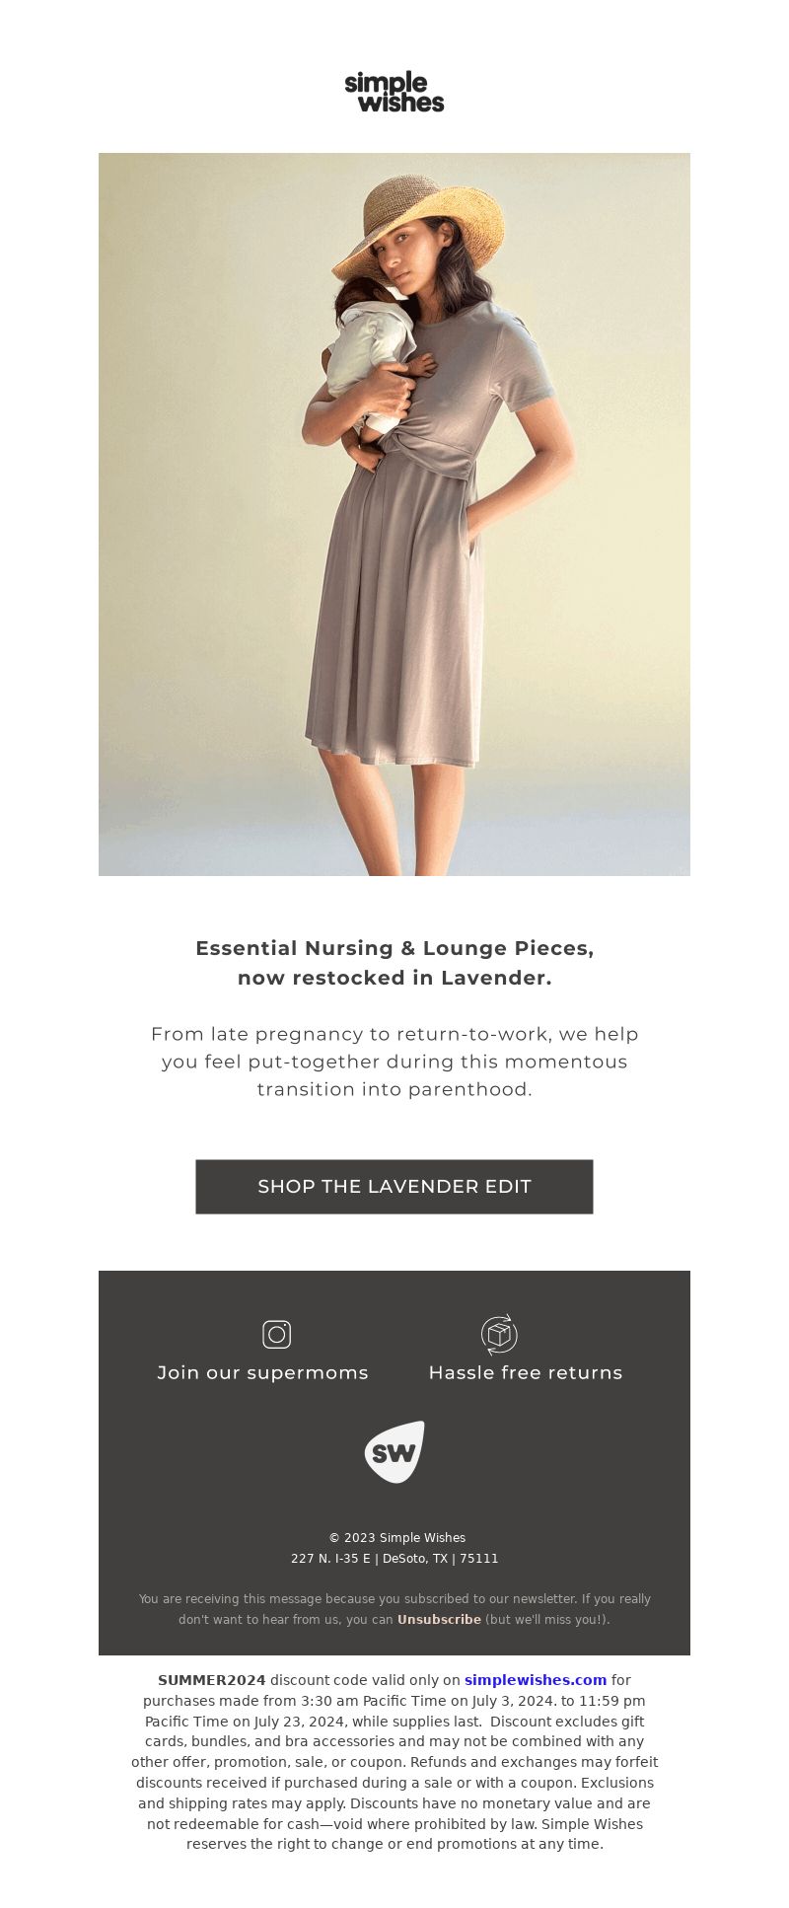Click the Essential Nursing & Lounge Pieces headline
The width and height of the screenshot is (789, 1908).
[394, 948]
